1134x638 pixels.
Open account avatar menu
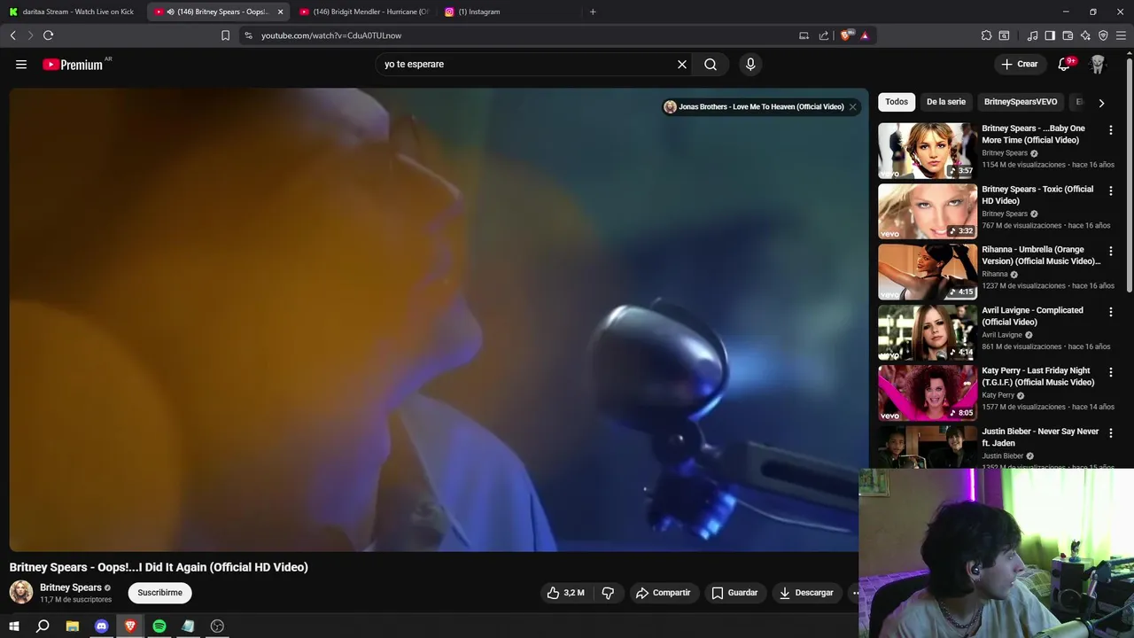(x=1098, y=64)
